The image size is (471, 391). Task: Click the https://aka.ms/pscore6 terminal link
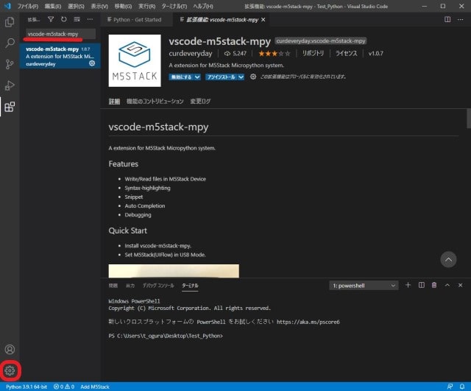tap(308, 322)
